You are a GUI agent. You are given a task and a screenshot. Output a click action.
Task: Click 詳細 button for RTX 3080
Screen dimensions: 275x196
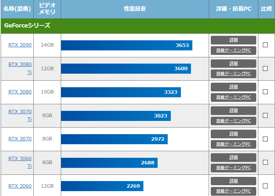click(x=233, y=87)
